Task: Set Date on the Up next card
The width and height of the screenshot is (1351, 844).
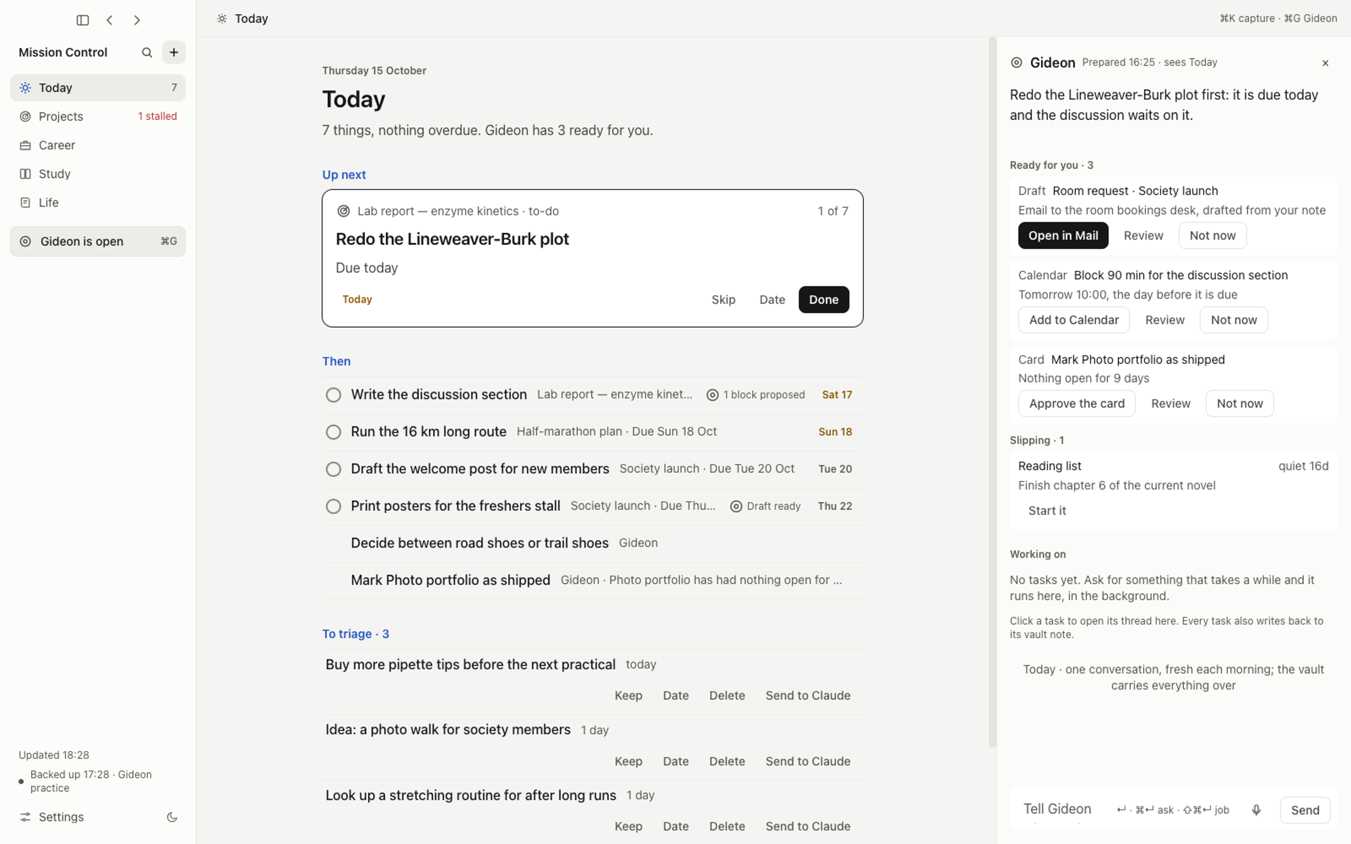Action: coord(772,300)
